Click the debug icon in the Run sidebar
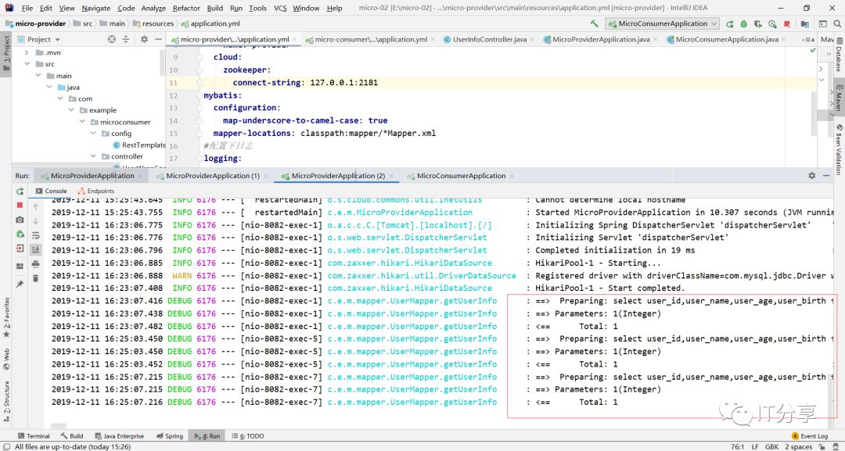 click(20, 234)
